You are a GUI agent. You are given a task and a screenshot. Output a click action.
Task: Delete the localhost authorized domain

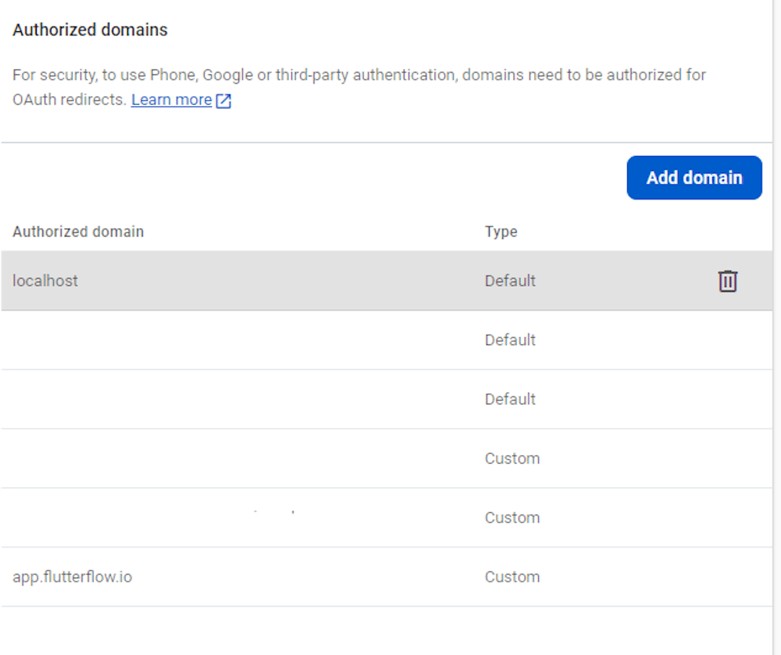pyautogui.click(x=727, y=281)
